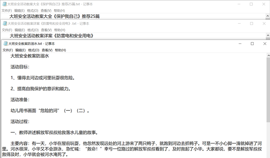
Task: Open 帮助(H) menu in 防雷电和安全用电 window
Action: point(60,30)
